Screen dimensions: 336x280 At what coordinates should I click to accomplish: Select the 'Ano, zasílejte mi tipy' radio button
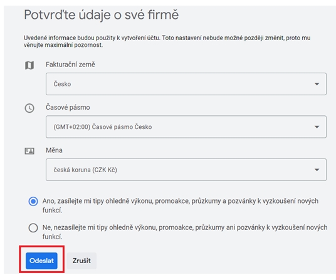pos(33,202)
